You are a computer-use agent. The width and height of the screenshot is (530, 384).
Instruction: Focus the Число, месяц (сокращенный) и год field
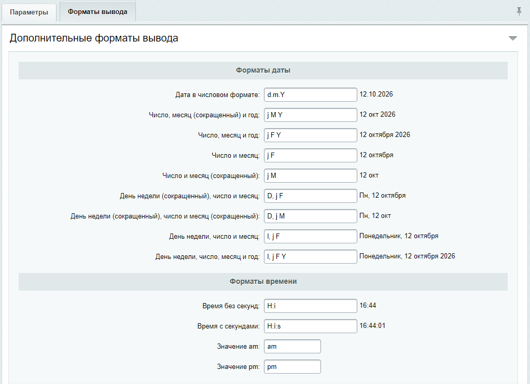click(310, 115)
